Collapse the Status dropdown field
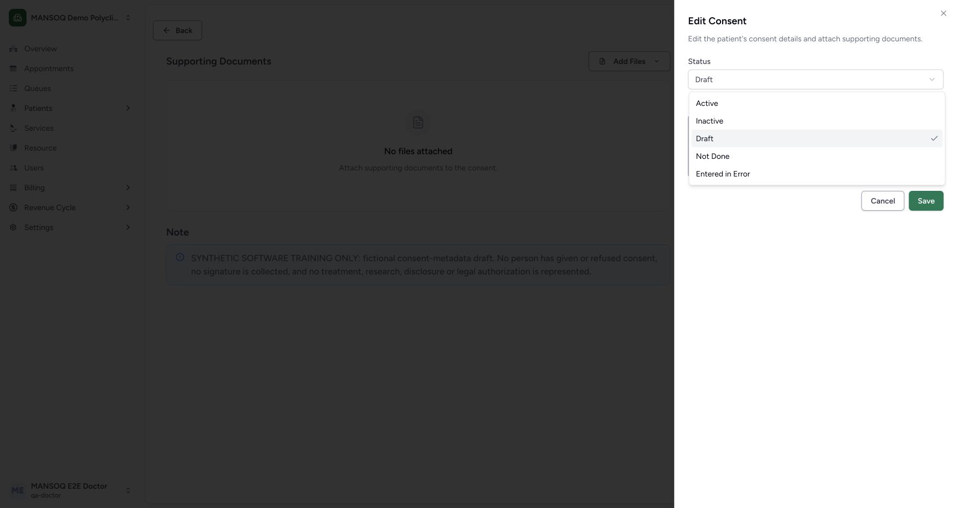Viewport: 954px width, 508px height. click(815, 79)
